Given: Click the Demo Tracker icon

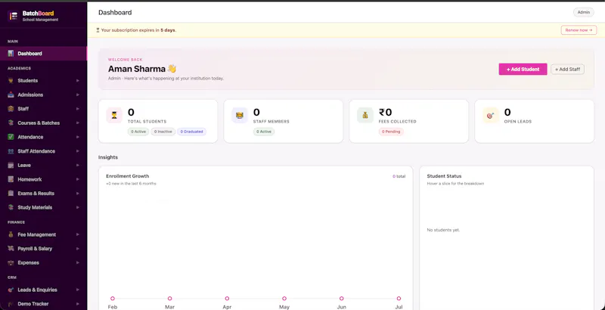Looking at the screenshot, I should 11,304.
